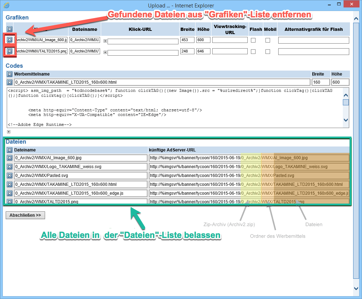Viewport: 362px width, 299px height.
Task: Edit the Breite value 248
Action: pyautogui.click(x=187, y=51)
